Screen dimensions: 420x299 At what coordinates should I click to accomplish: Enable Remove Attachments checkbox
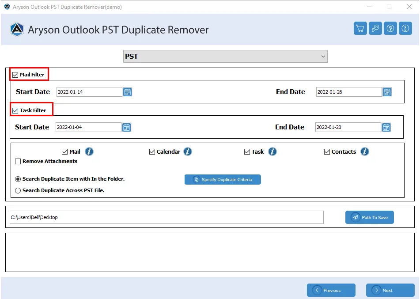pos(18,161)
